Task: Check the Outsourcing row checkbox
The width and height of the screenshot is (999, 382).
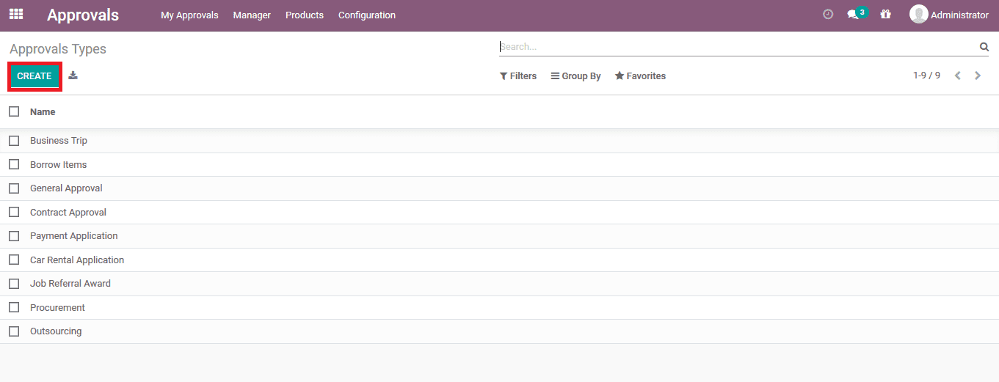Action: tap(14, 331)
